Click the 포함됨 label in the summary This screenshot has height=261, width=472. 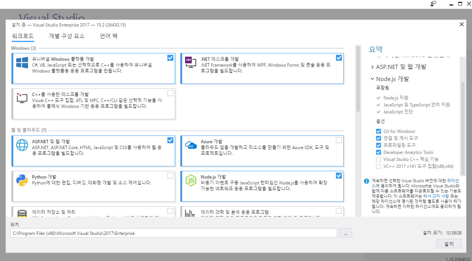[382, 88]
